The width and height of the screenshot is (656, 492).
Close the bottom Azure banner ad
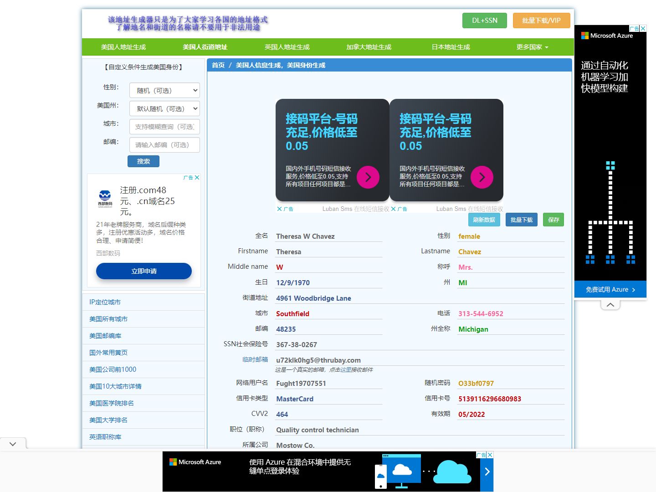490,455
